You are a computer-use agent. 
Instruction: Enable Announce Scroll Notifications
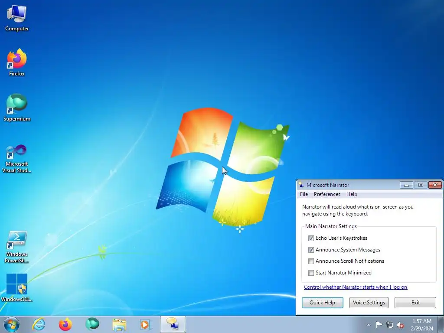pos(311,261)
